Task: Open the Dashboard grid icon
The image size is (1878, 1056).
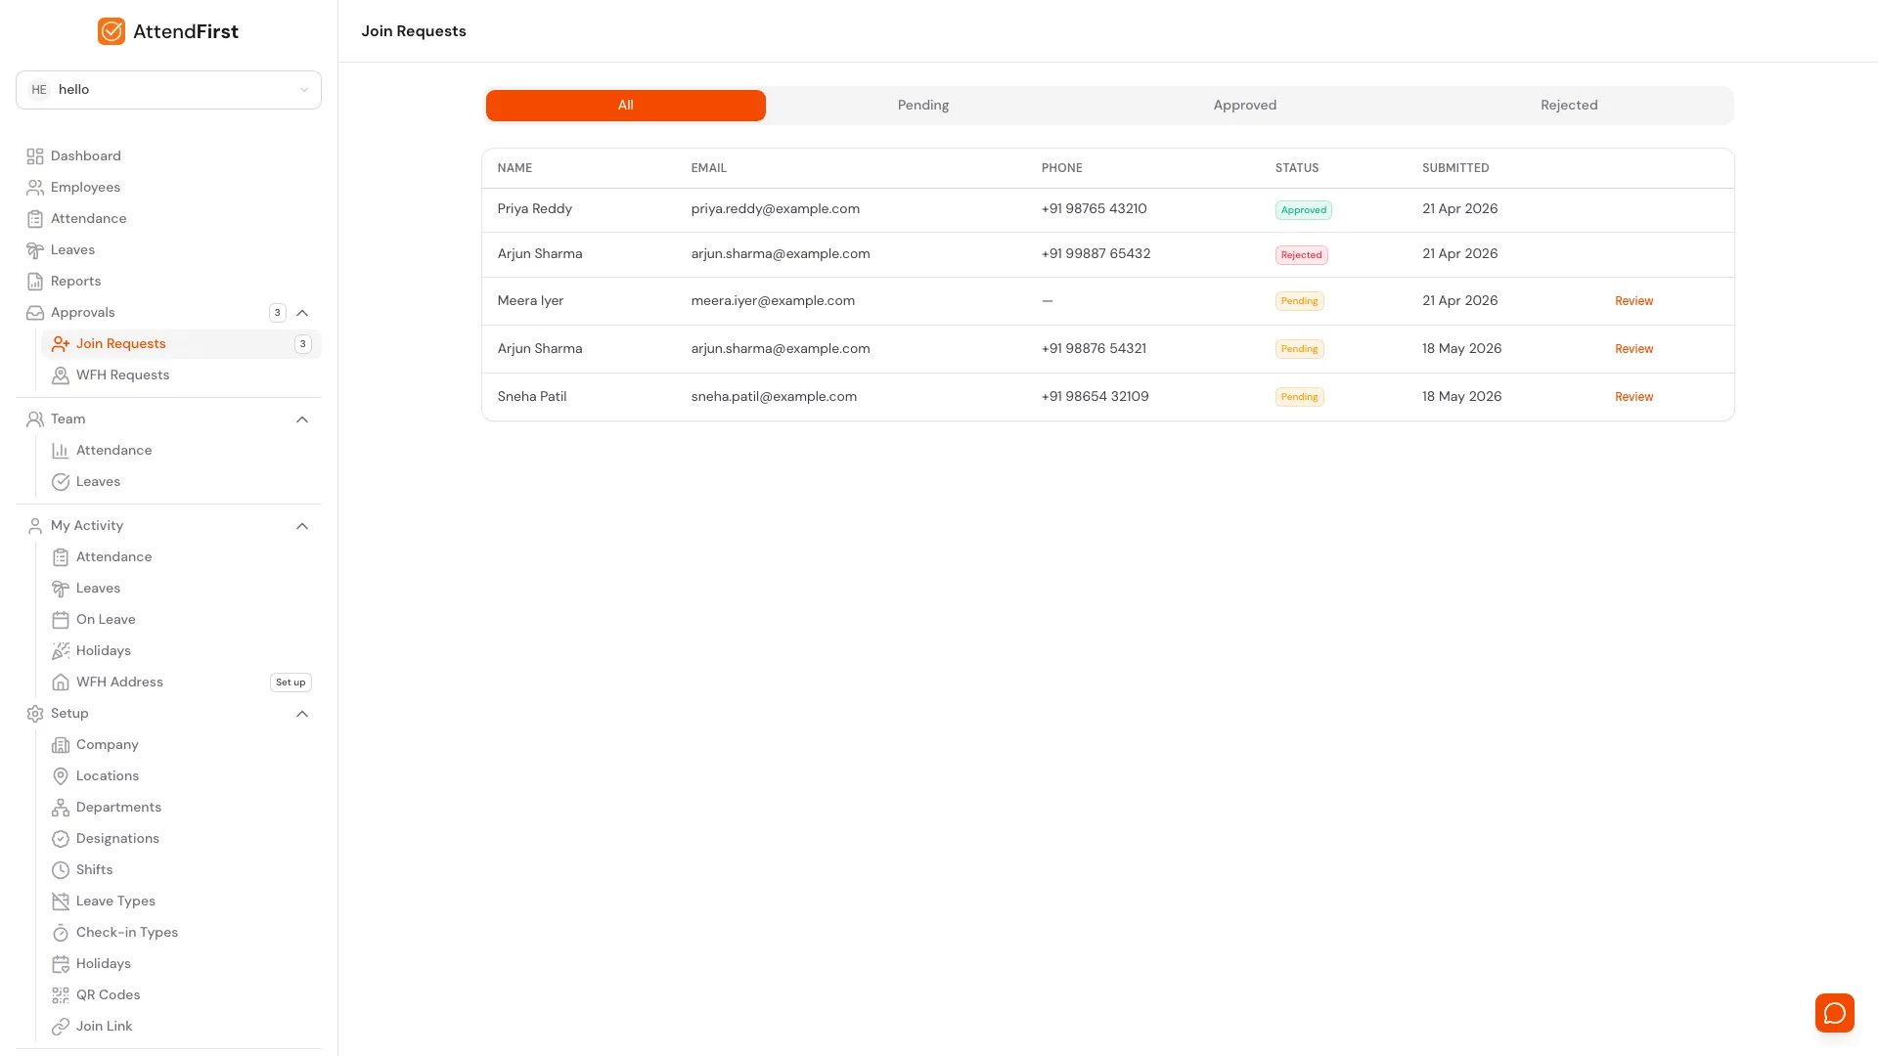Action: 35,156
